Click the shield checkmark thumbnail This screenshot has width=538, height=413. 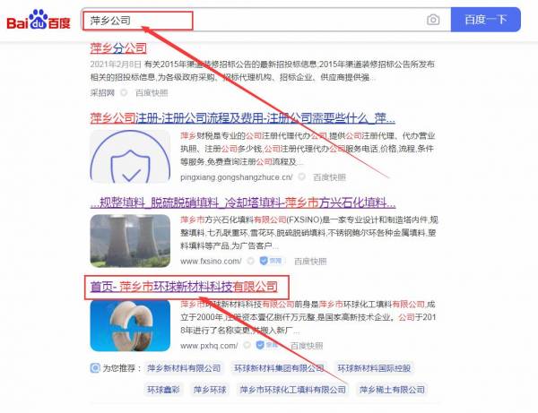tap(130, 156)
